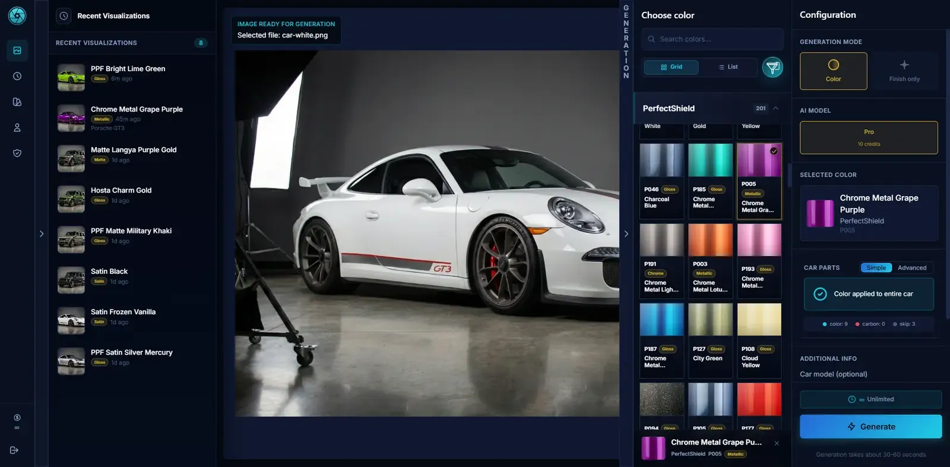The width and height of the screenshot is (950, 467).
Task: Click the Unlimited credits indicator
Action: point(870,399)
